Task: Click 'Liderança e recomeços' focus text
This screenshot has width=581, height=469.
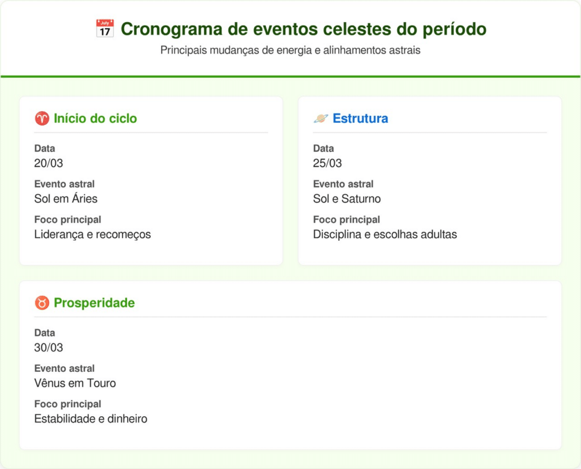Action: pyautogui.click(x=92, y=235)
